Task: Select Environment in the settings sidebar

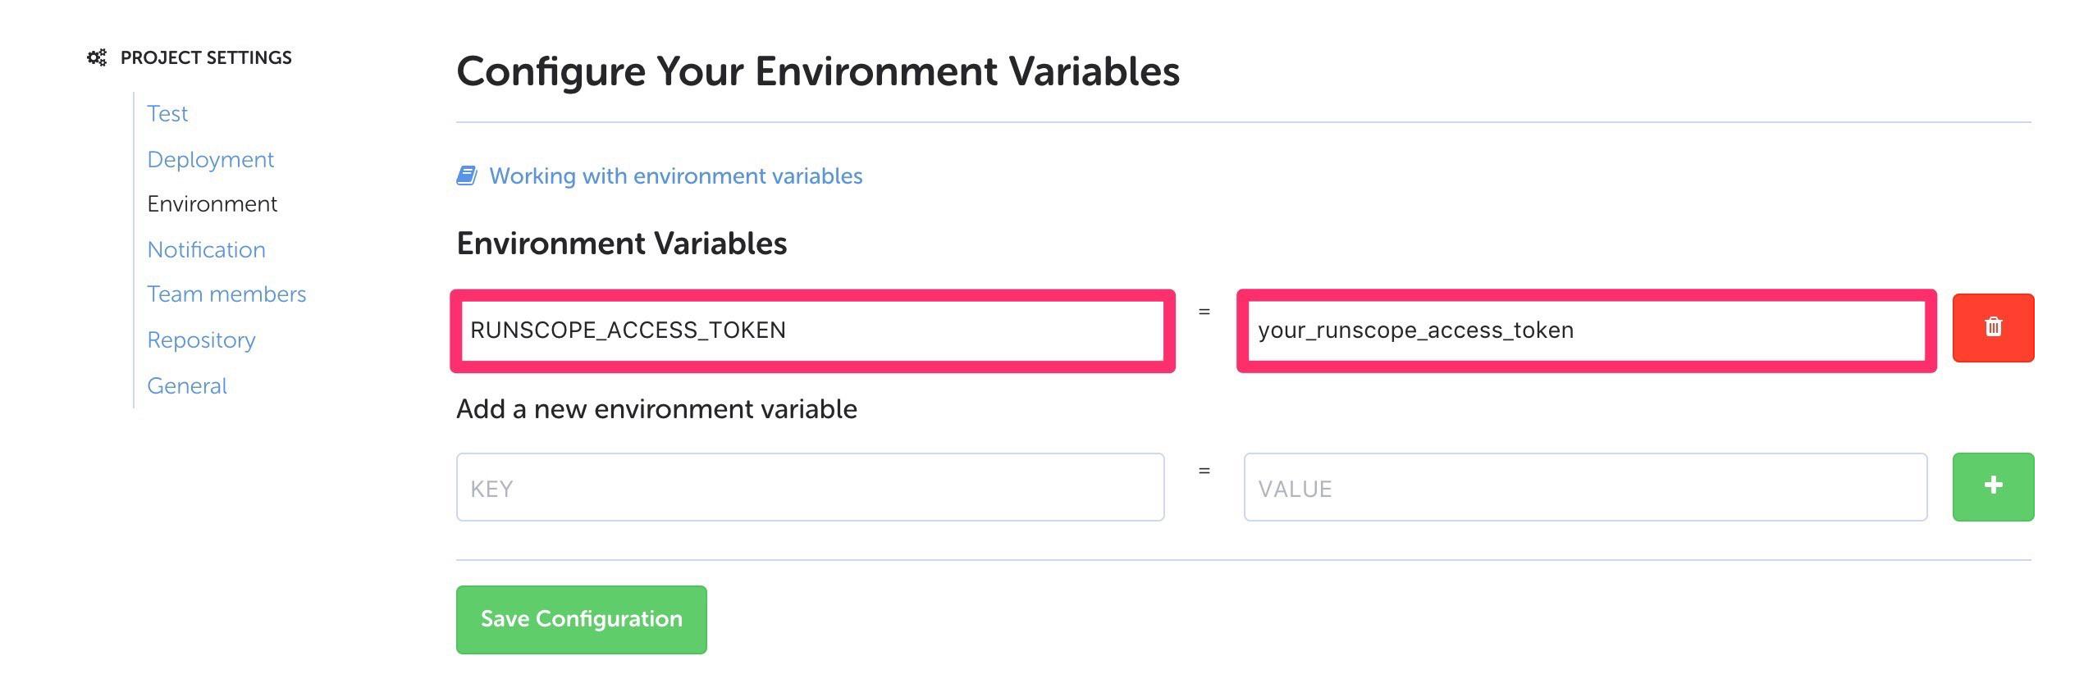Action: [212, 203]
